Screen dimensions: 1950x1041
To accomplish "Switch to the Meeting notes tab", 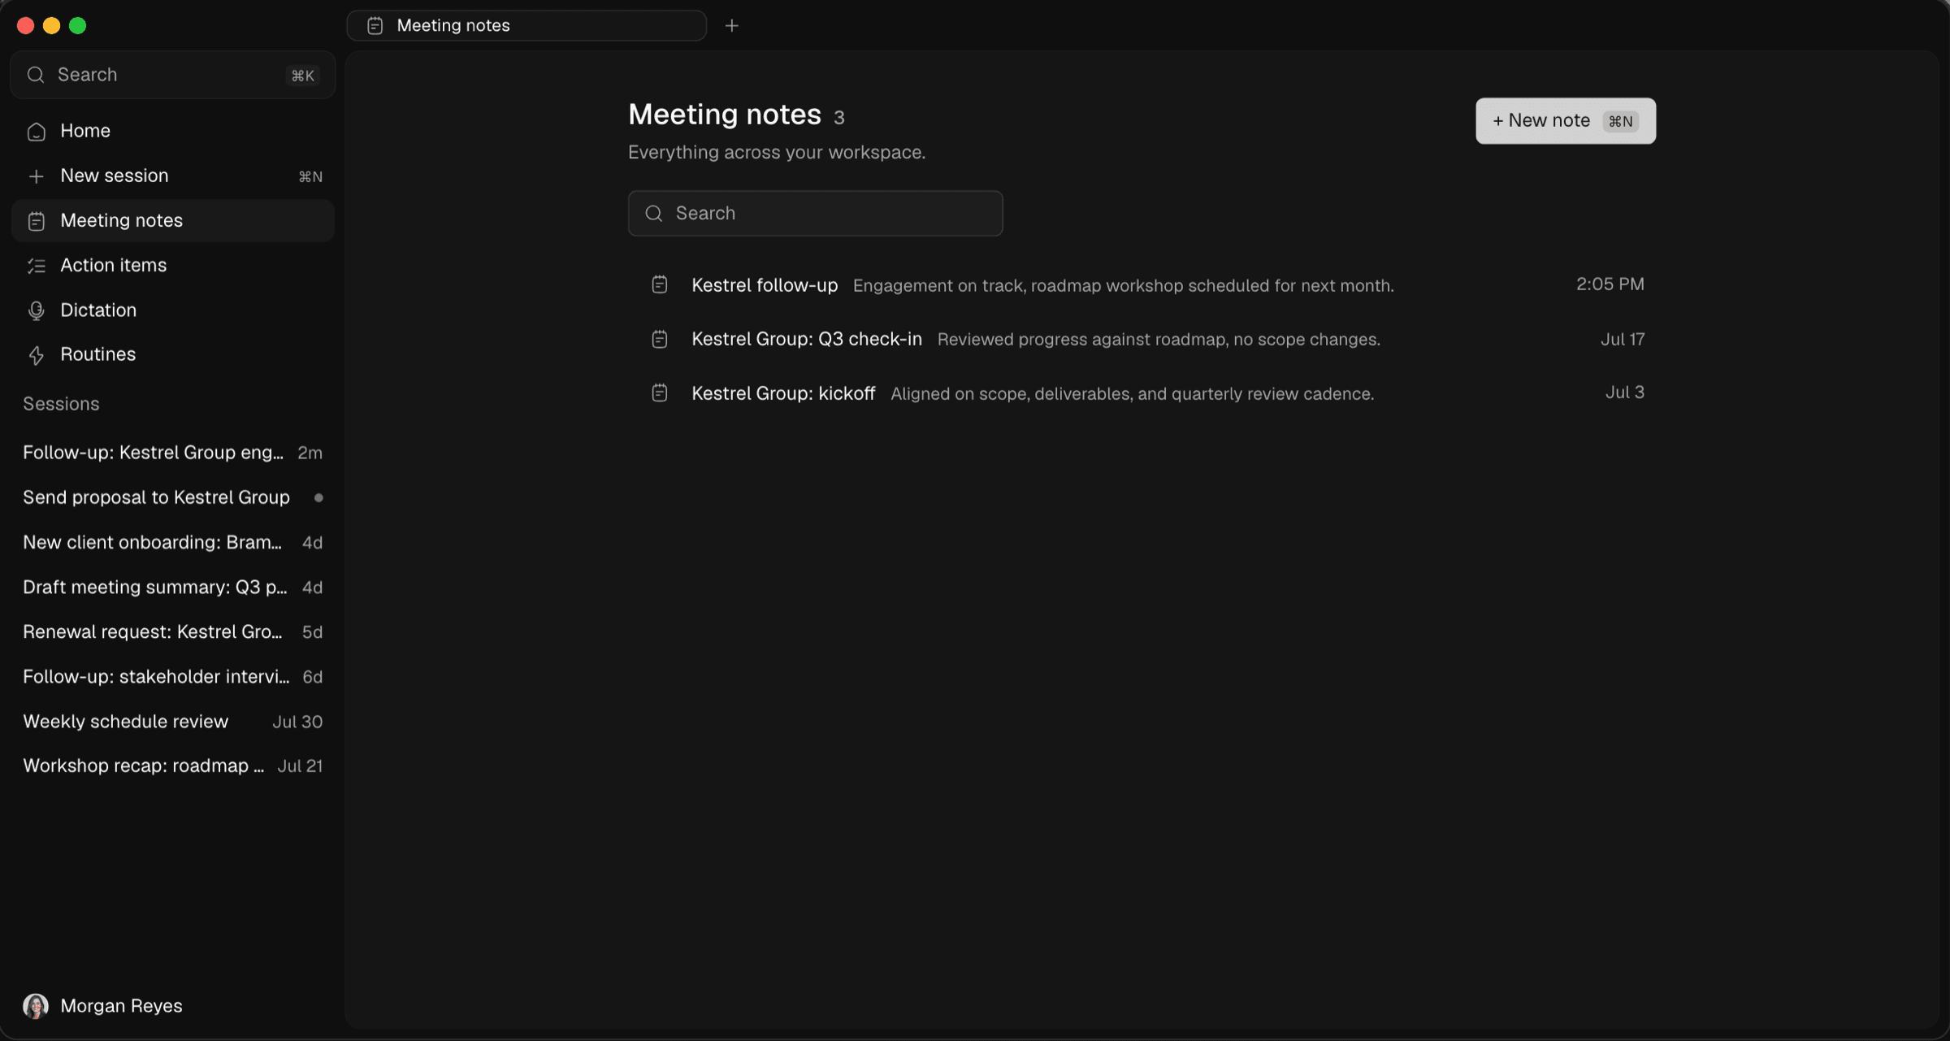I will pos(526,26).
